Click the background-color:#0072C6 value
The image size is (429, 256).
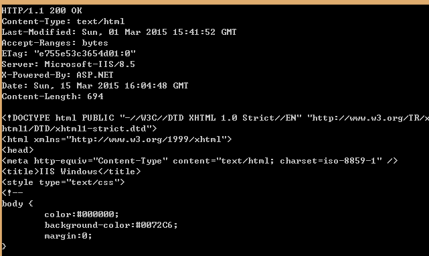point(111,225)
